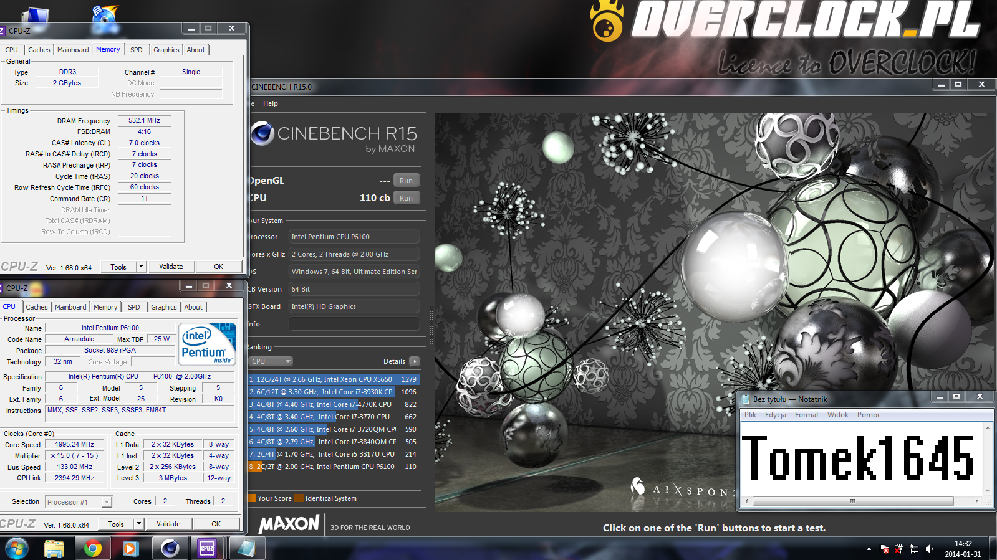Open the Plik menu in Notepad

[x=750, y=415]
